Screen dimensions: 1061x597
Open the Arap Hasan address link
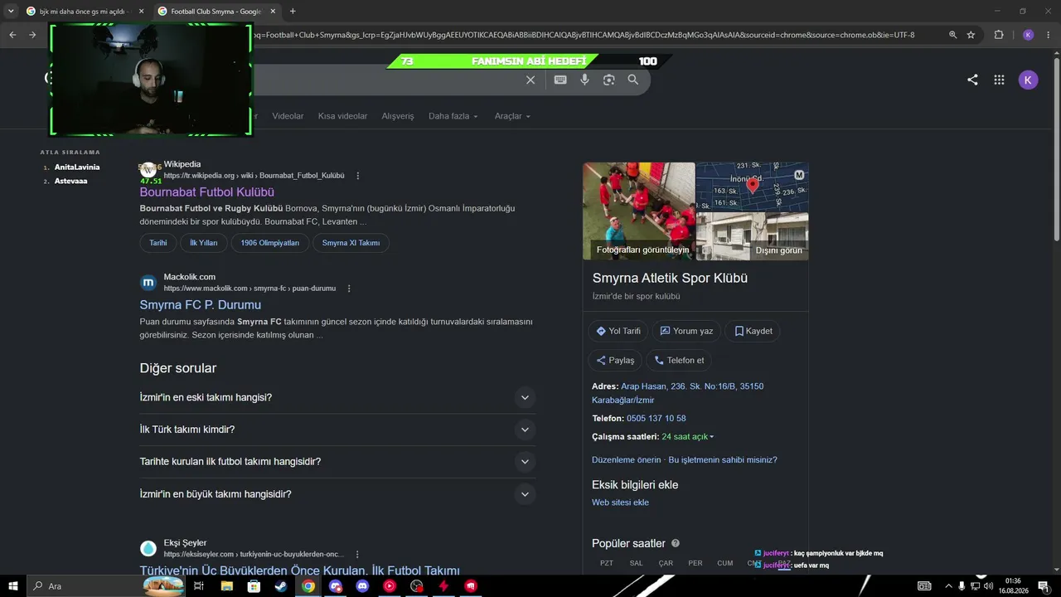[677, 393]
